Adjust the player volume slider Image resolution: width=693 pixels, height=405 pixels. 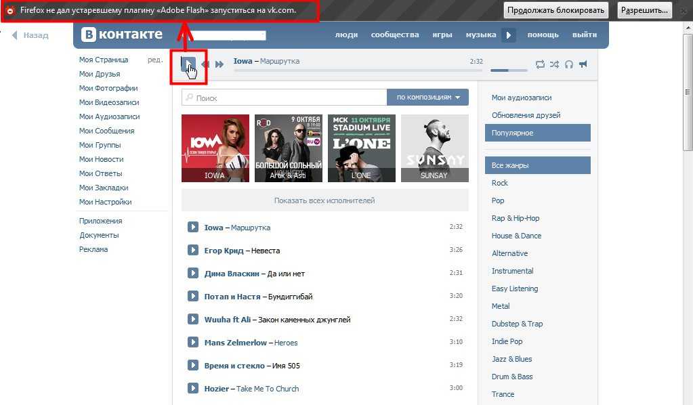(x=509, y=70)
